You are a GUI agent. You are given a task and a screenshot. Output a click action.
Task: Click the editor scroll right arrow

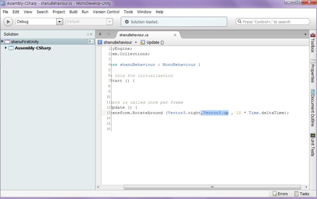pyautogui.click(x=306, y=187)
